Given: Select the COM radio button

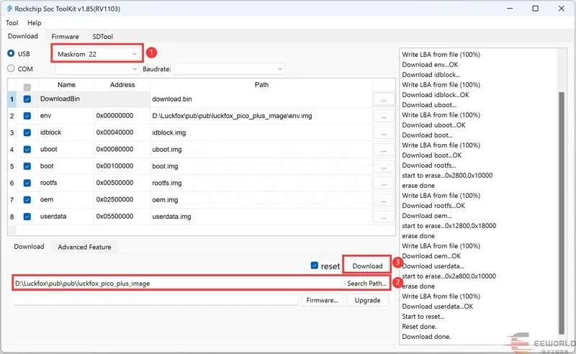Looking at the screenshot, I should [11, 68].
